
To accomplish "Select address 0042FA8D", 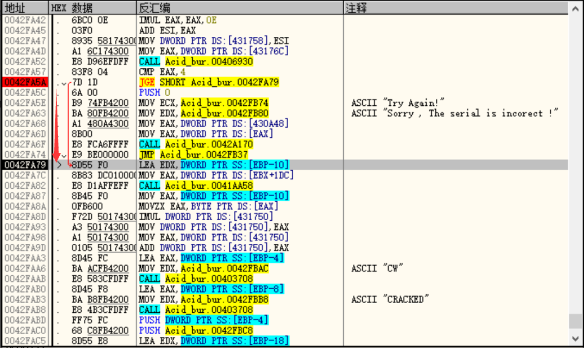I will point(25,217).
